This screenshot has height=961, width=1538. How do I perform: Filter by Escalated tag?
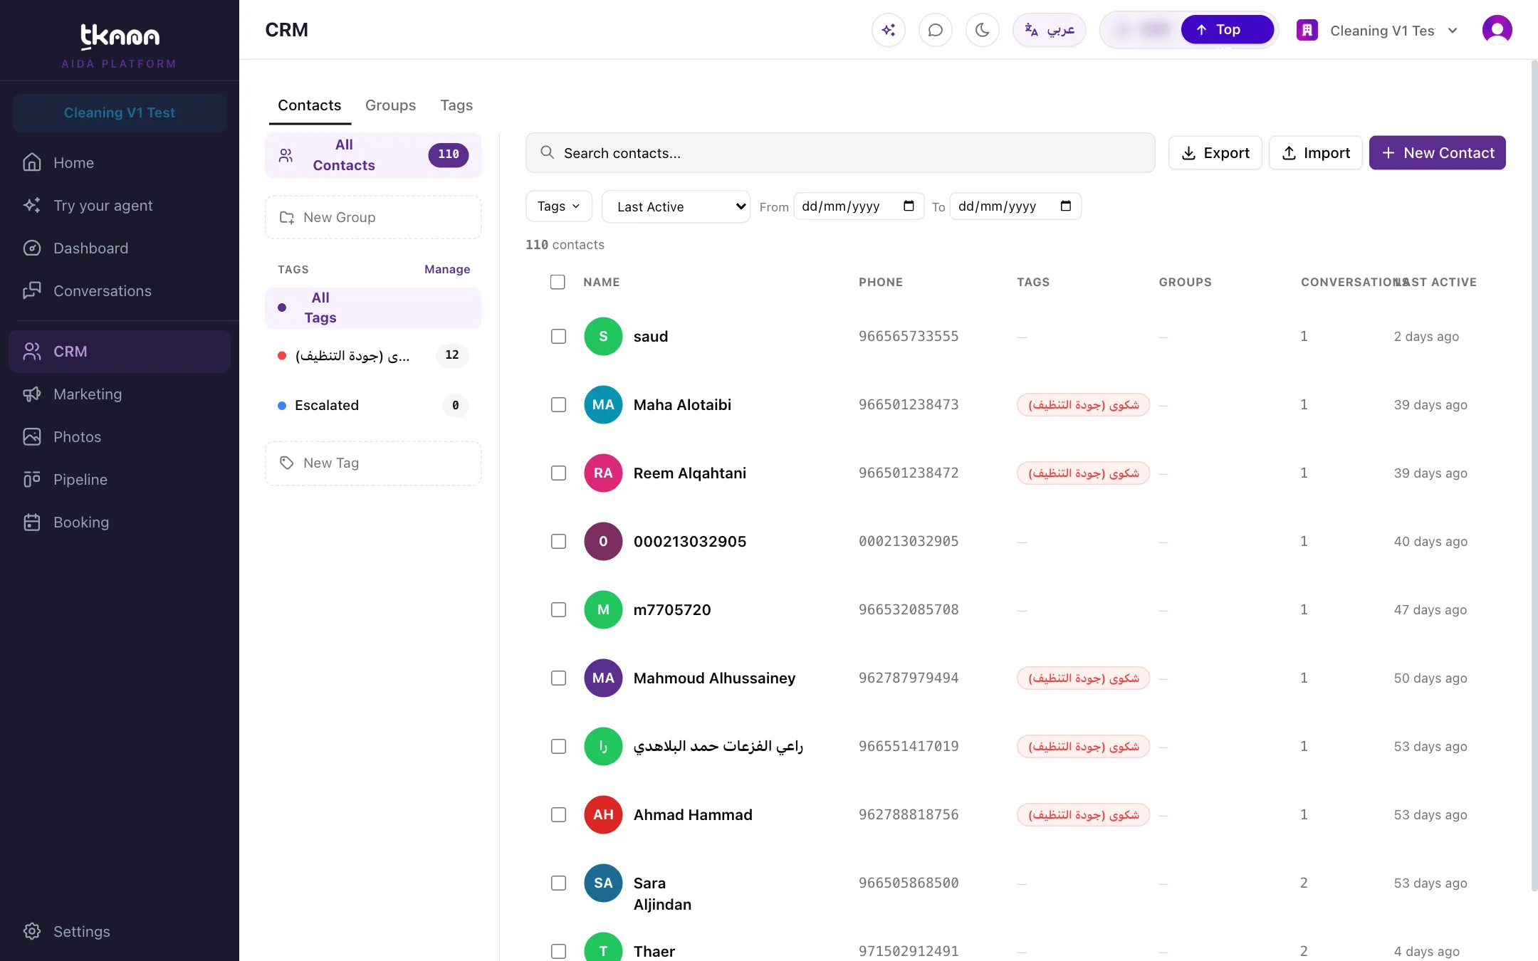[x=373, y=405]
